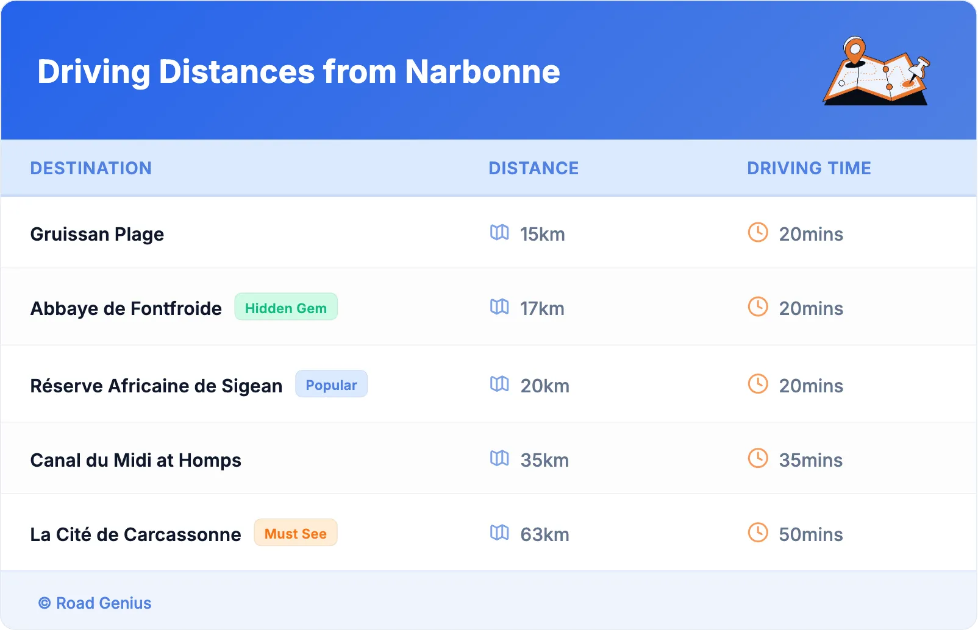Click the clock icon beside 35mins

pos(758,458)
